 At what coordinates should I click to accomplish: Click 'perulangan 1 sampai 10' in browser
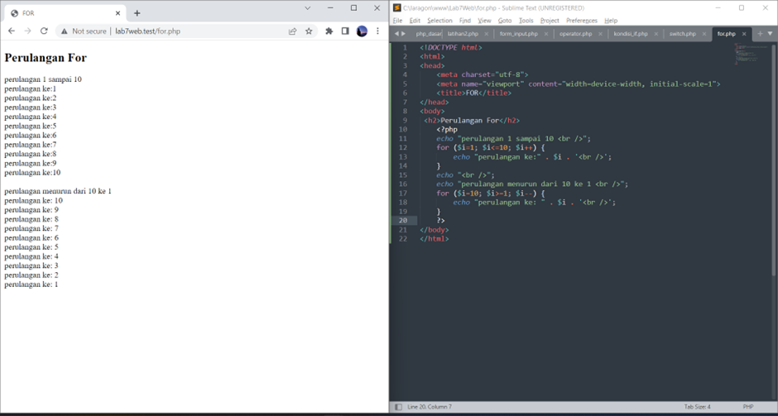(43, 79)
